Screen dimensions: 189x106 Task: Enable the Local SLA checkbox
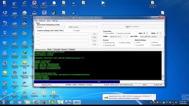click(136, 45)
